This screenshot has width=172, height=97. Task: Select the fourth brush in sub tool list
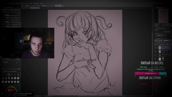pyautogui.click(x=11, y=22)
